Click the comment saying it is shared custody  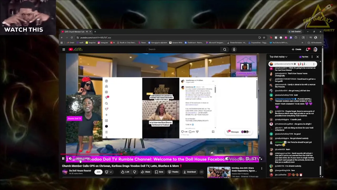(288, 166)
